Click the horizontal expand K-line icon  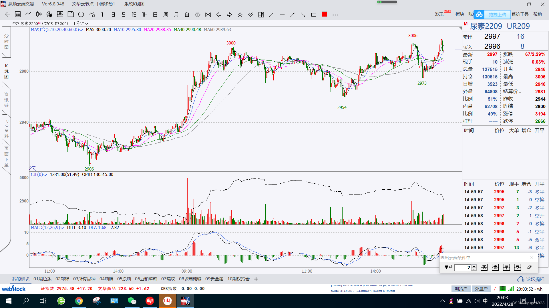pos(198,15)
